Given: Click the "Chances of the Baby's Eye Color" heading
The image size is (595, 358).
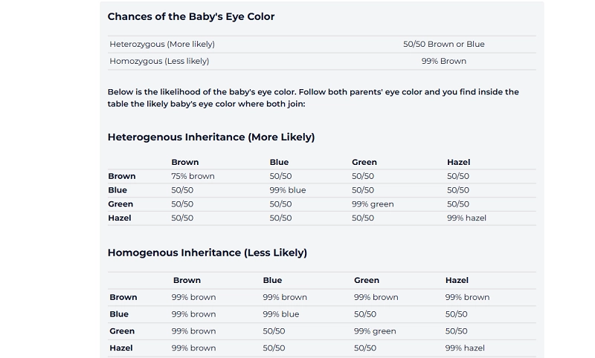Looking at the screenshot, I should click(x=191, y=16).
